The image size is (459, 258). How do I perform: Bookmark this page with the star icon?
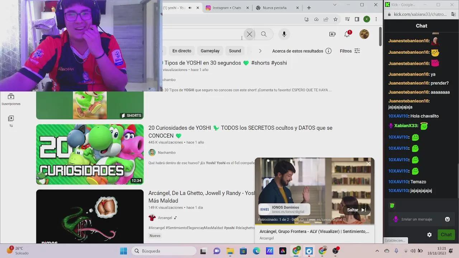[x=336, y=19]
